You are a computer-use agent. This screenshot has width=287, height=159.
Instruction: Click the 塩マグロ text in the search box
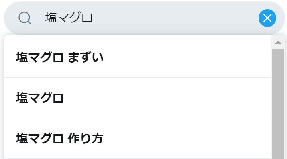pyautogui.click(x=69, y=18)
